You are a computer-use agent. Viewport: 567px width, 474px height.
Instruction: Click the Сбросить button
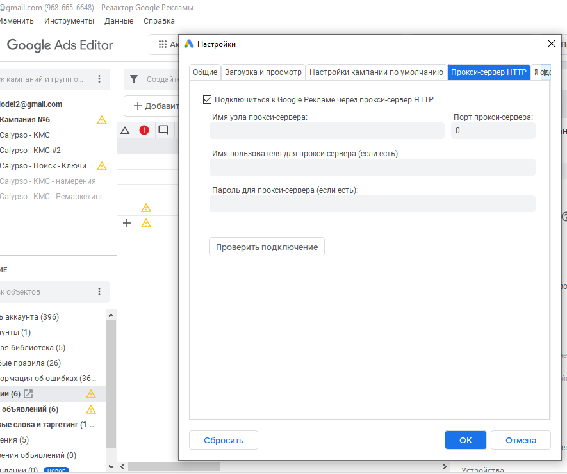click(224, 440)
